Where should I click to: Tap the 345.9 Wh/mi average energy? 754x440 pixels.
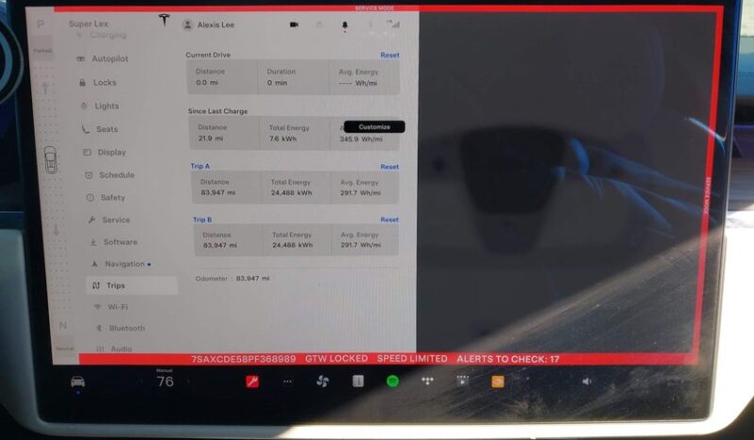pyautogui.click(x=361, y=139)
